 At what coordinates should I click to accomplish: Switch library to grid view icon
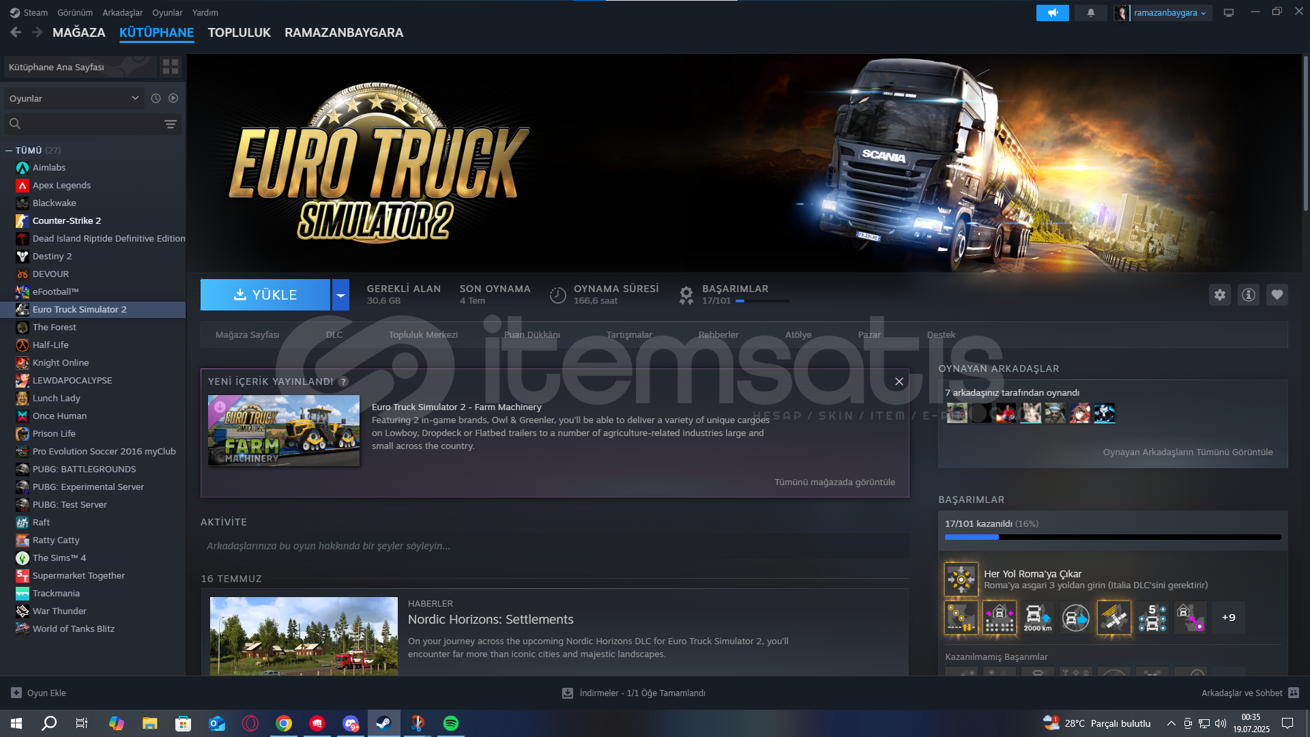click(171, 67)
